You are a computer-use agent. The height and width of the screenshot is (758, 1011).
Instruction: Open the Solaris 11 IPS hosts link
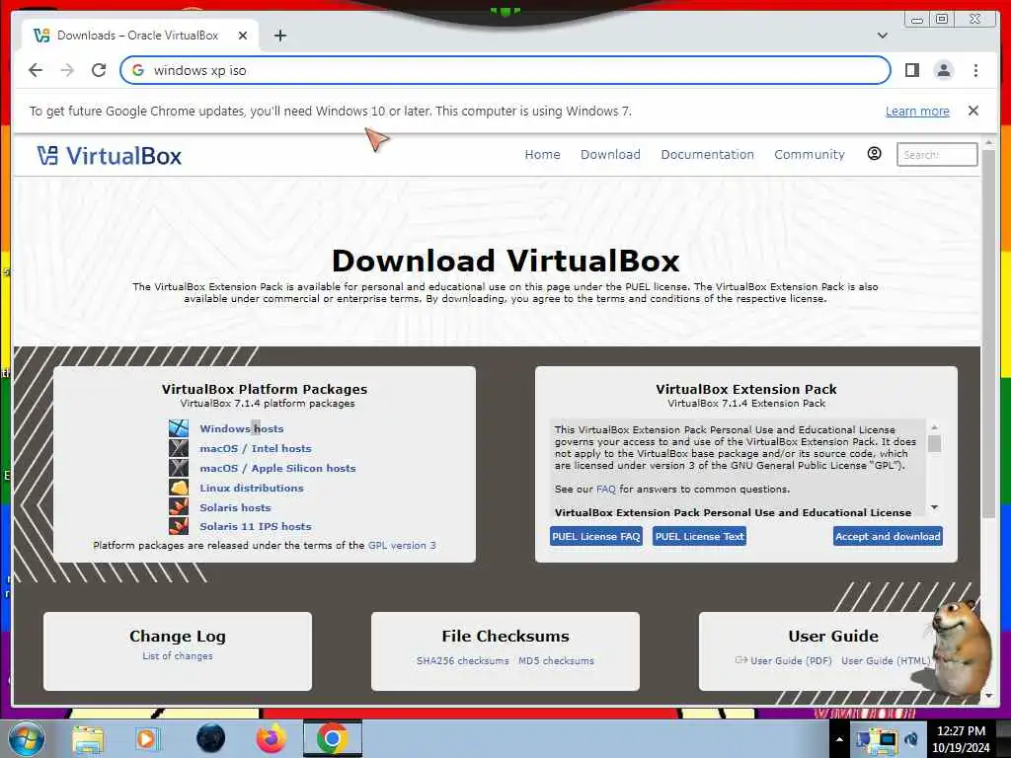click(256, 527)
